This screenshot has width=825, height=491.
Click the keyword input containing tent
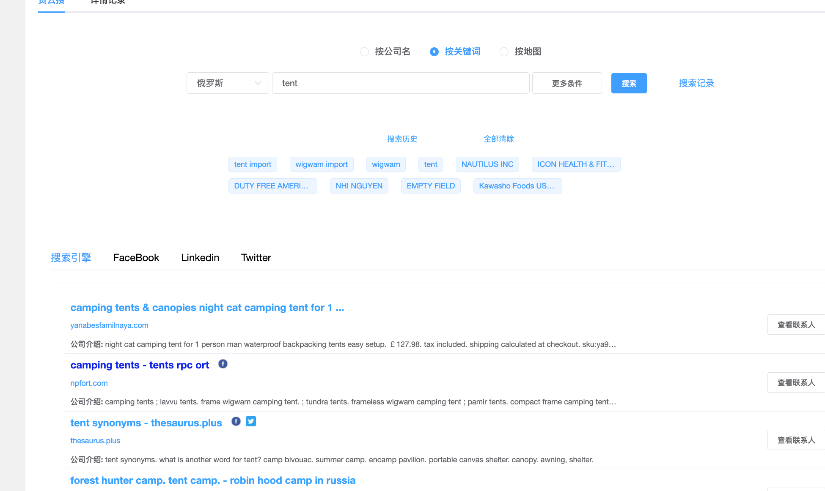401,83
